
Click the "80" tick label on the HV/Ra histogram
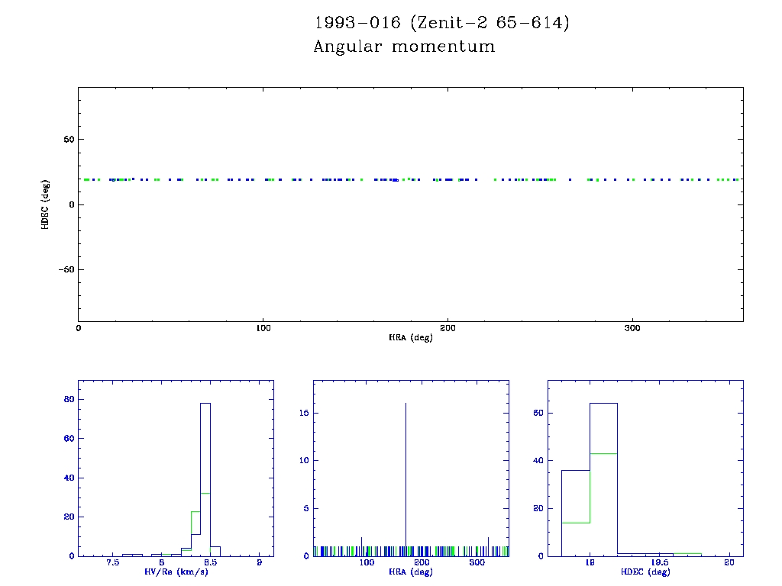(x=67, y=399)
